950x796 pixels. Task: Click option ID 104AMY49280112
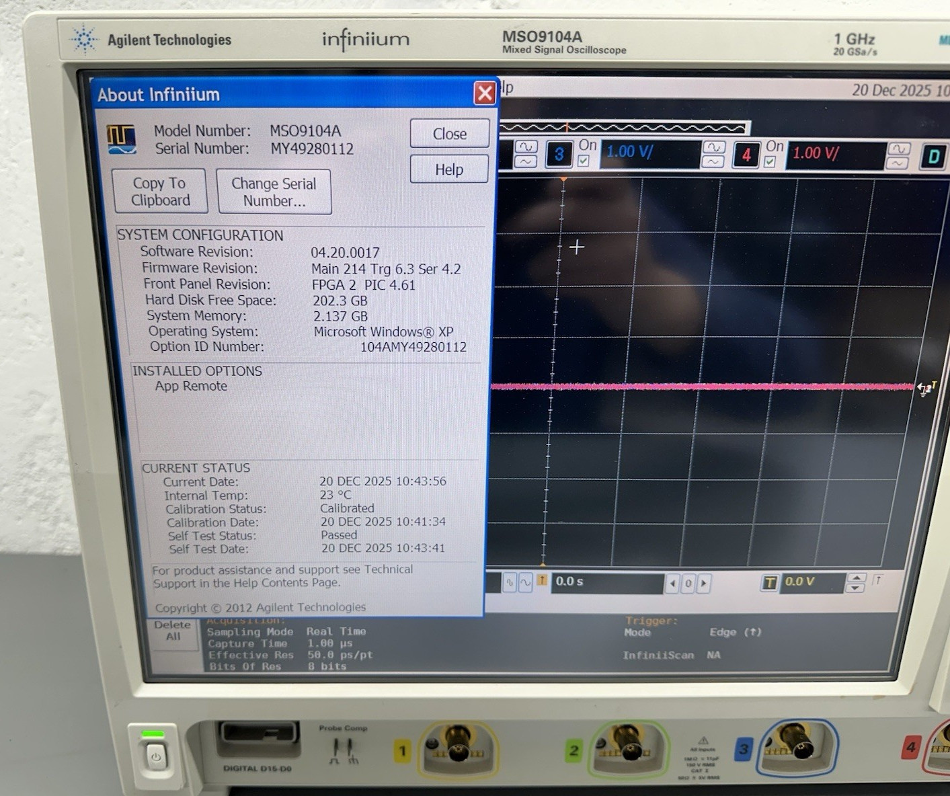pos(413,347)
